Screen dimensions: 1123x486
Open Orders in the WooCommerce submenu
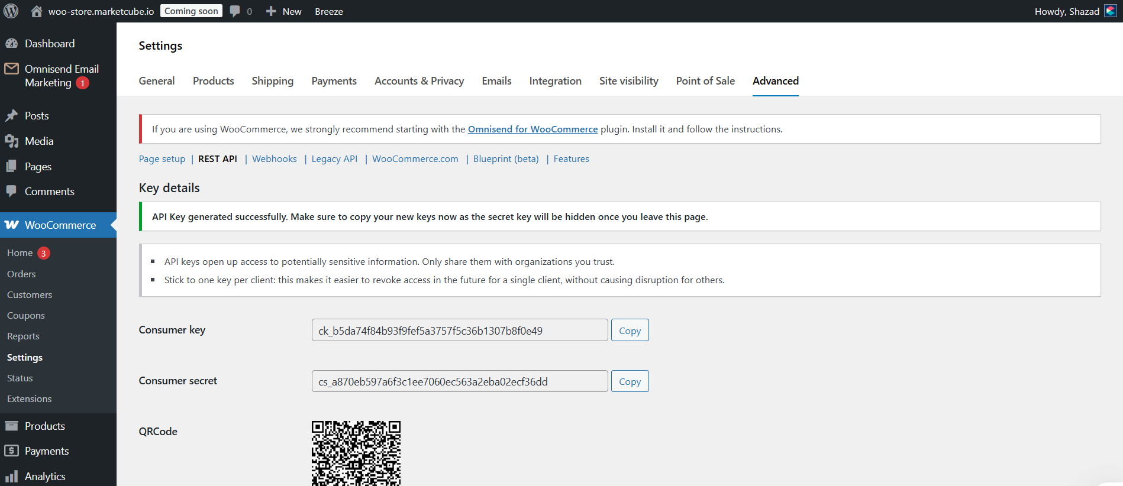[21, 274]
